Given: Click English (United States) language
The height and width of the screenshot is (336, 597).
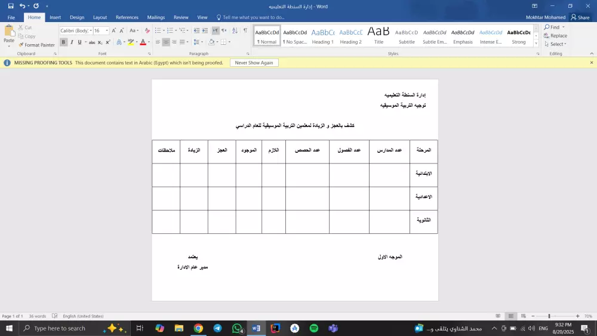Looking at the screenshot, I should pos(83,316).
